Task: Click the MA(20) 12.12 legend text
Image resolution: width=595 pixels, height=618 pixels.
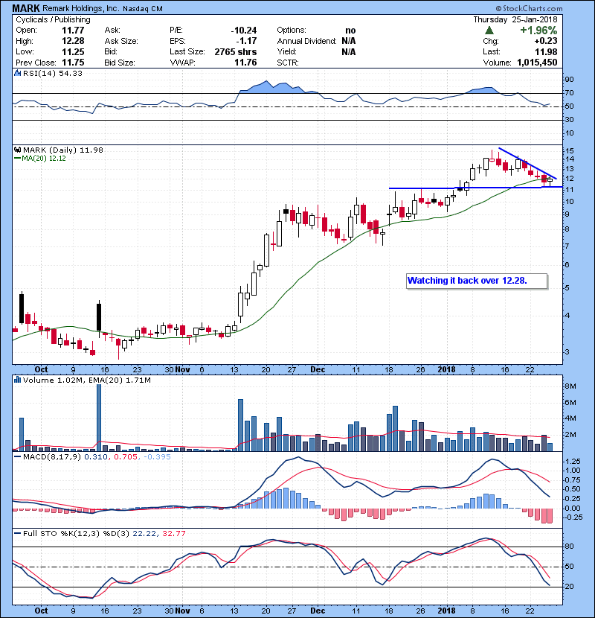Action: click(44, 159)
